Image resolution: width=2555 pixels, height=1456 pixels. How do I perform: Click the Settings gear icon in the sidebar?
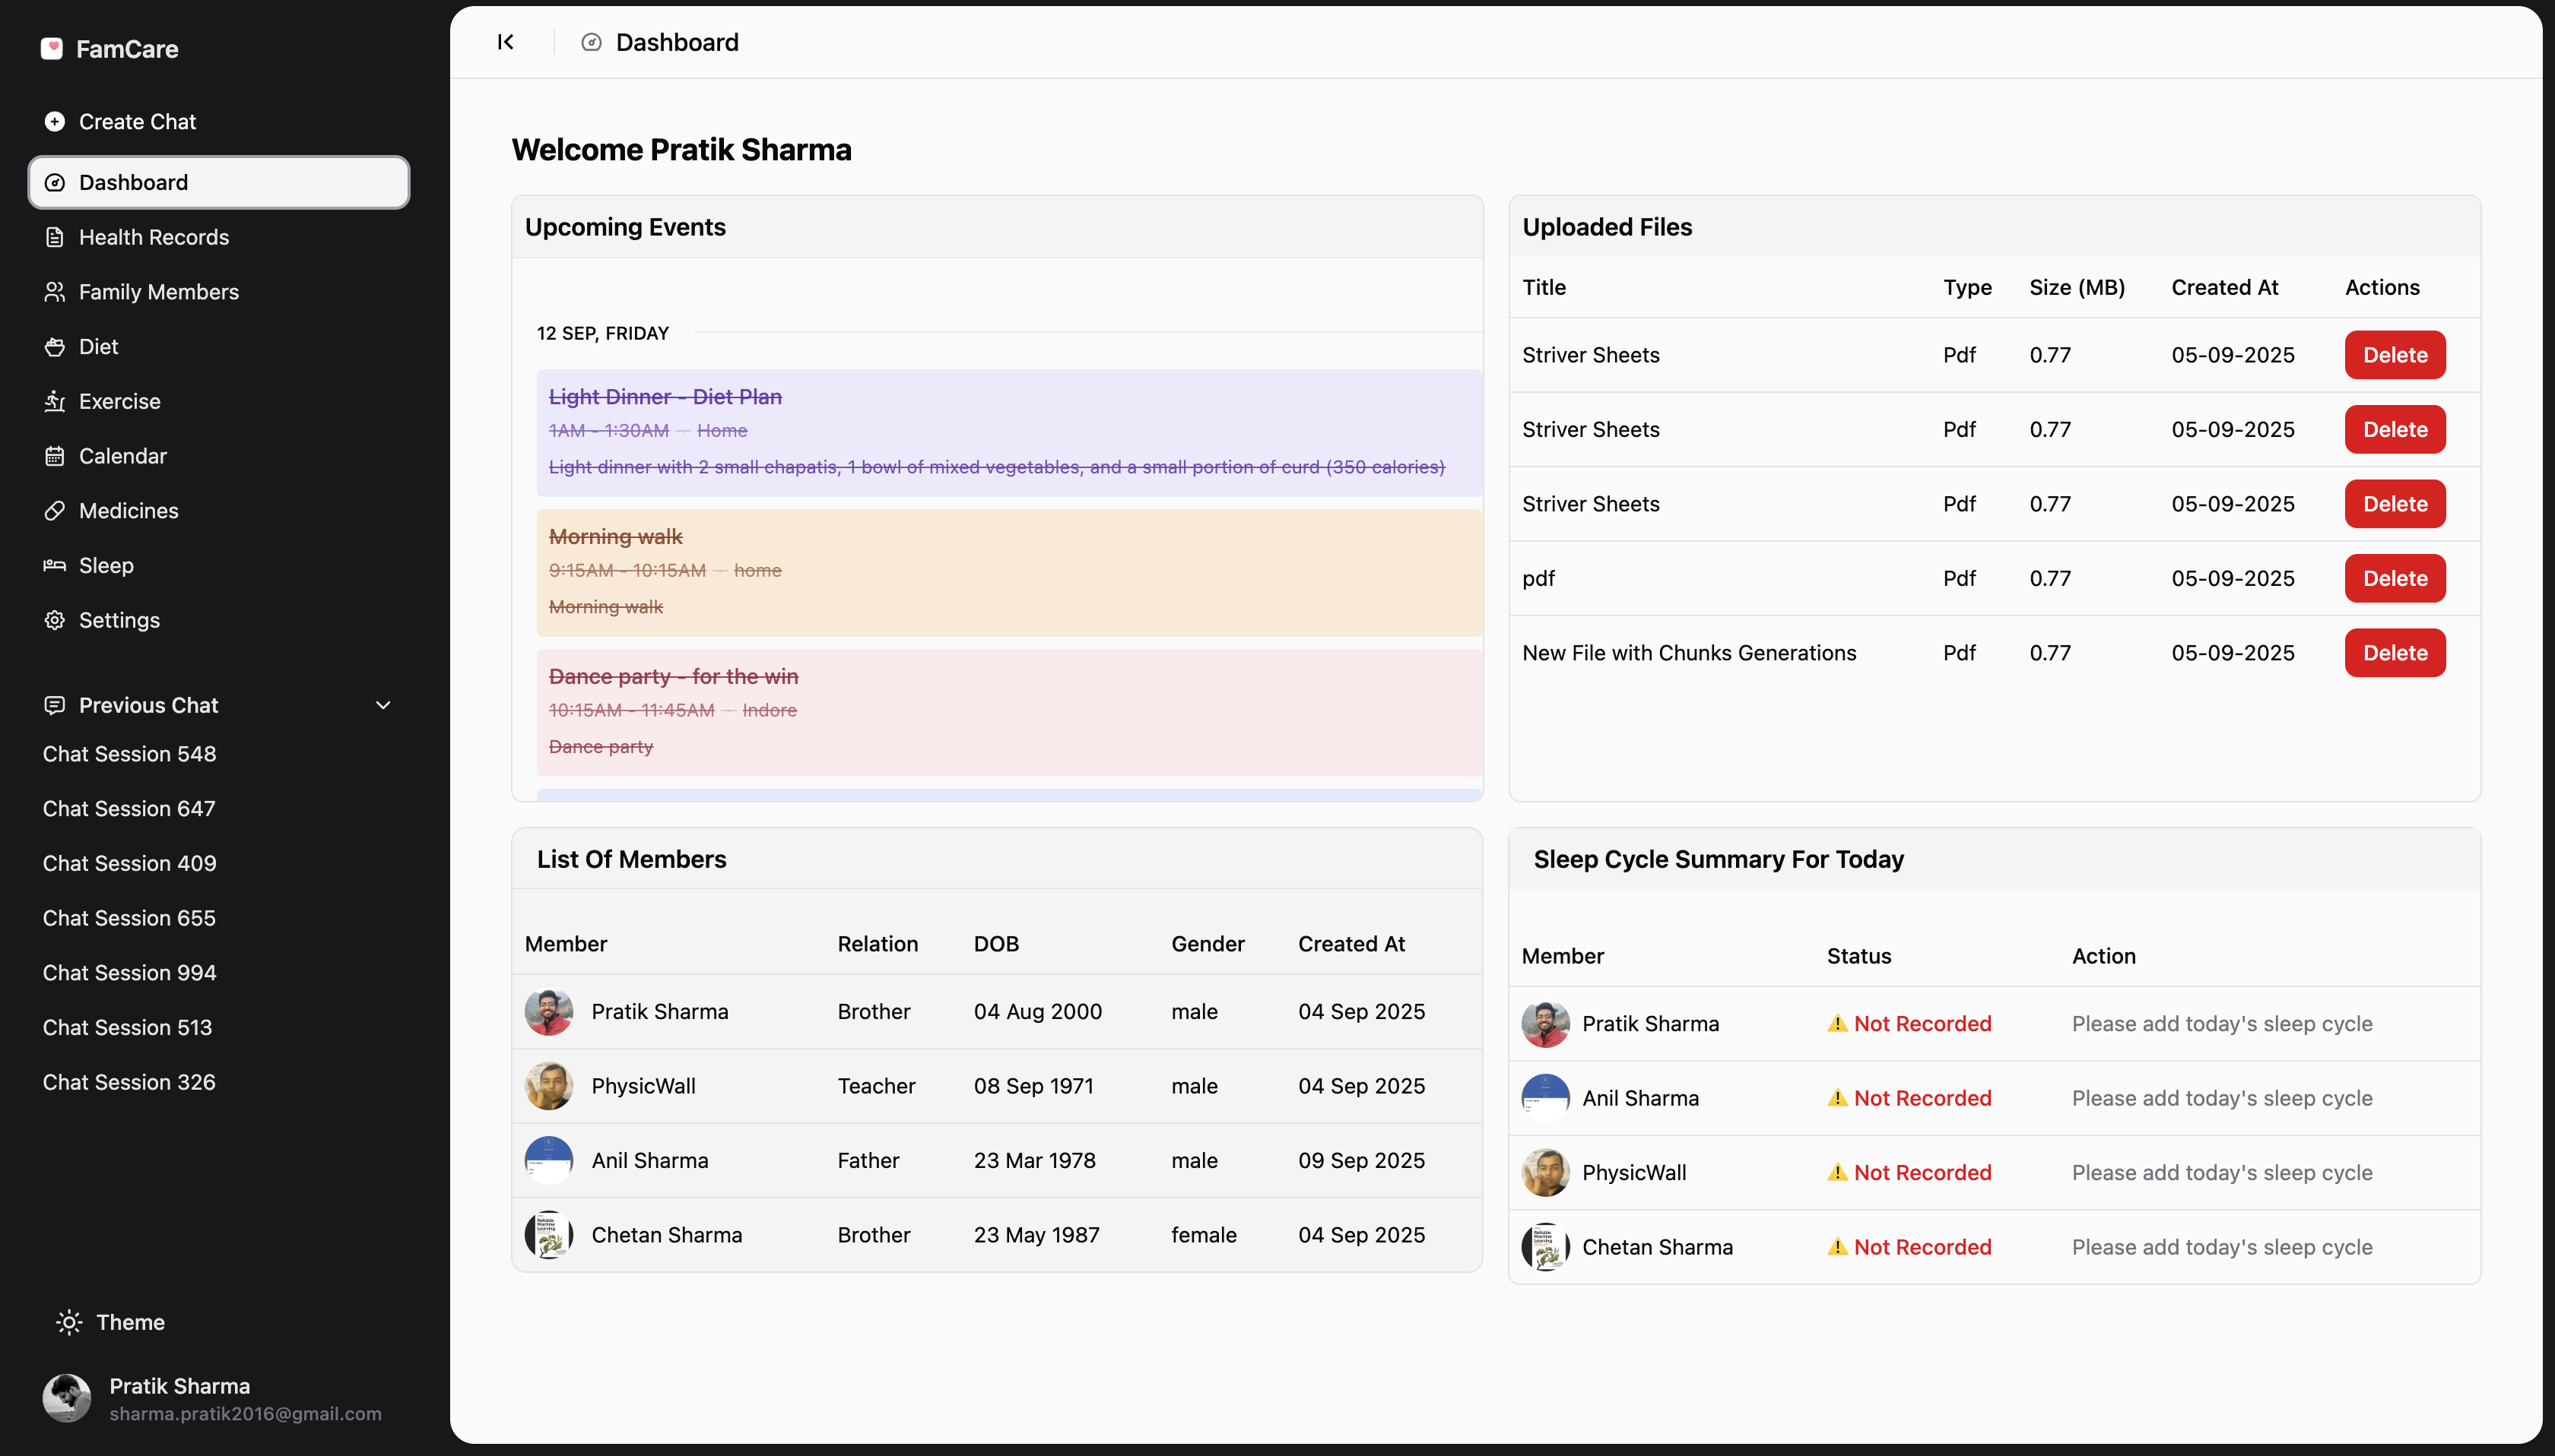[54, 620]
